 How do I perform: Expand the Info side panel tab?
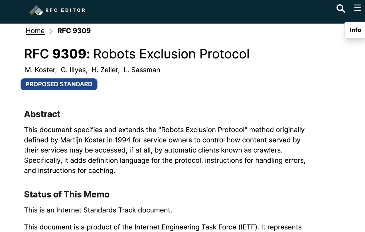[x=355, y=30]
